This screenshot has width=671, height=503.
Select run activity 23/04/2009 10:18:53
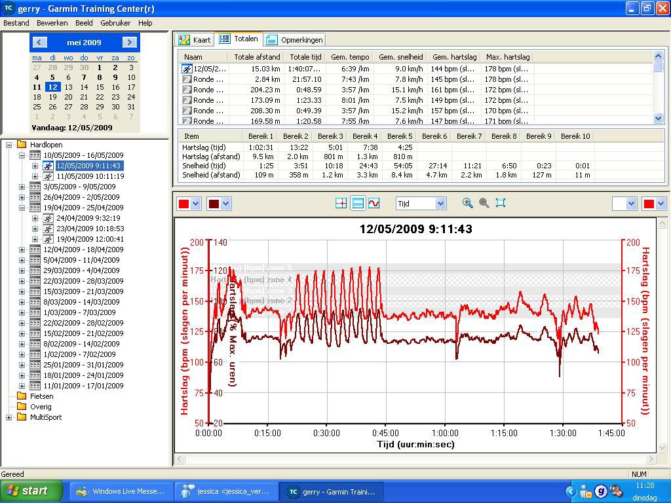90,229
